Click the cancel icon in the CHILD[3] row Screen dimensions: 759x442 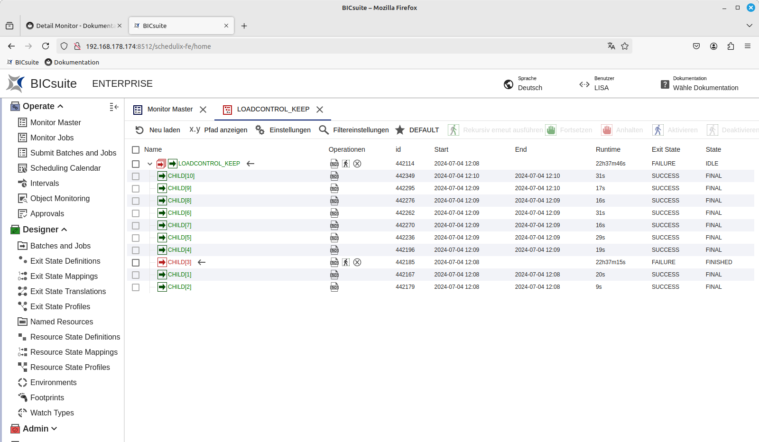pos(357,262)
